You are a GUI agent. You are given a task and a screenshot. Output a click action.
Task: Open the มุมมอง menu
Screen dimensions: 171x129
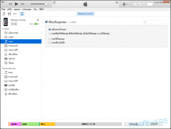coord(17,9)
